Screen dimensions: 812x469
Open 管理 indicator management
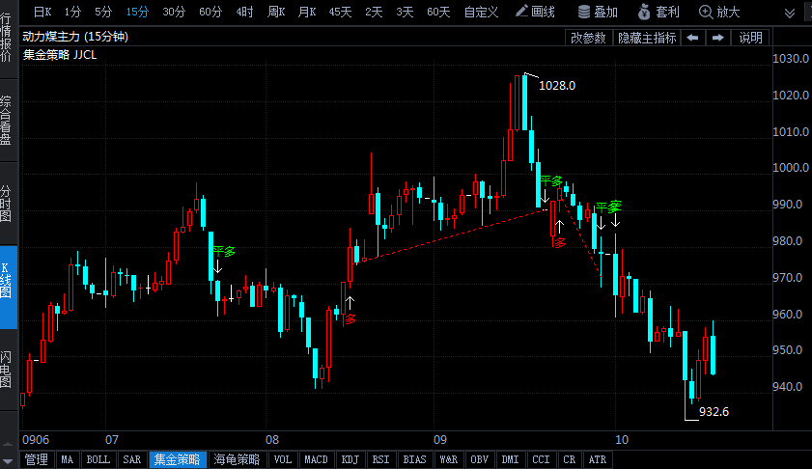(x=37, y=459)
